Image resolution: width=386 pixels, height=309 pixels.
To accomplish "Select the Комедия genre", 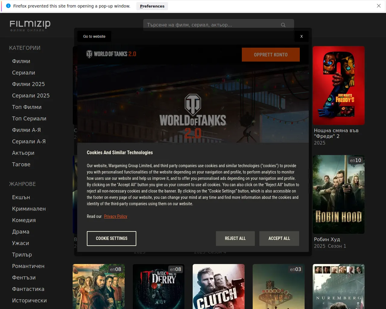I will pyautogui.click(x=24, y=220).
